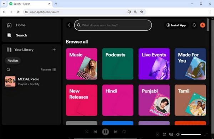Bookmark this page with star icon
This screenshot has width=214, height=139.
142,12
